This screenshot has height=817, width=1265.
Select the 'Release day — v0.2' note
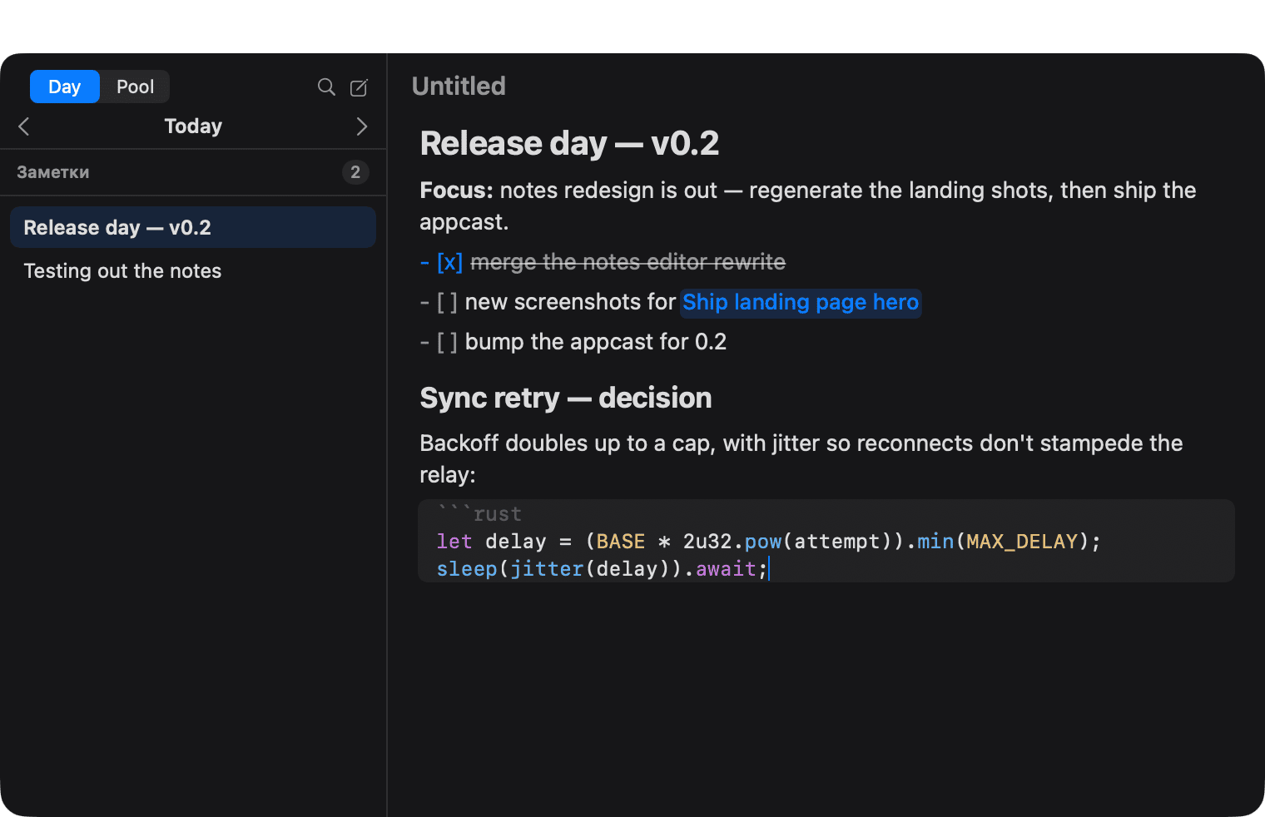click(x=193, y=227)
